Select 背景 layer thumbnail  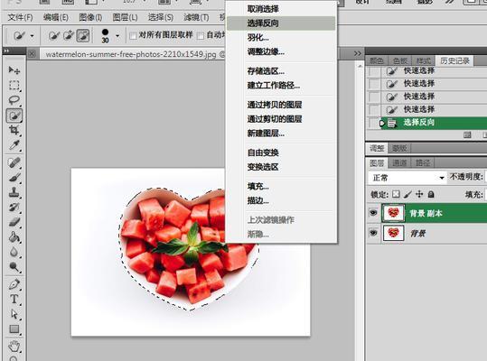(393, 233)
